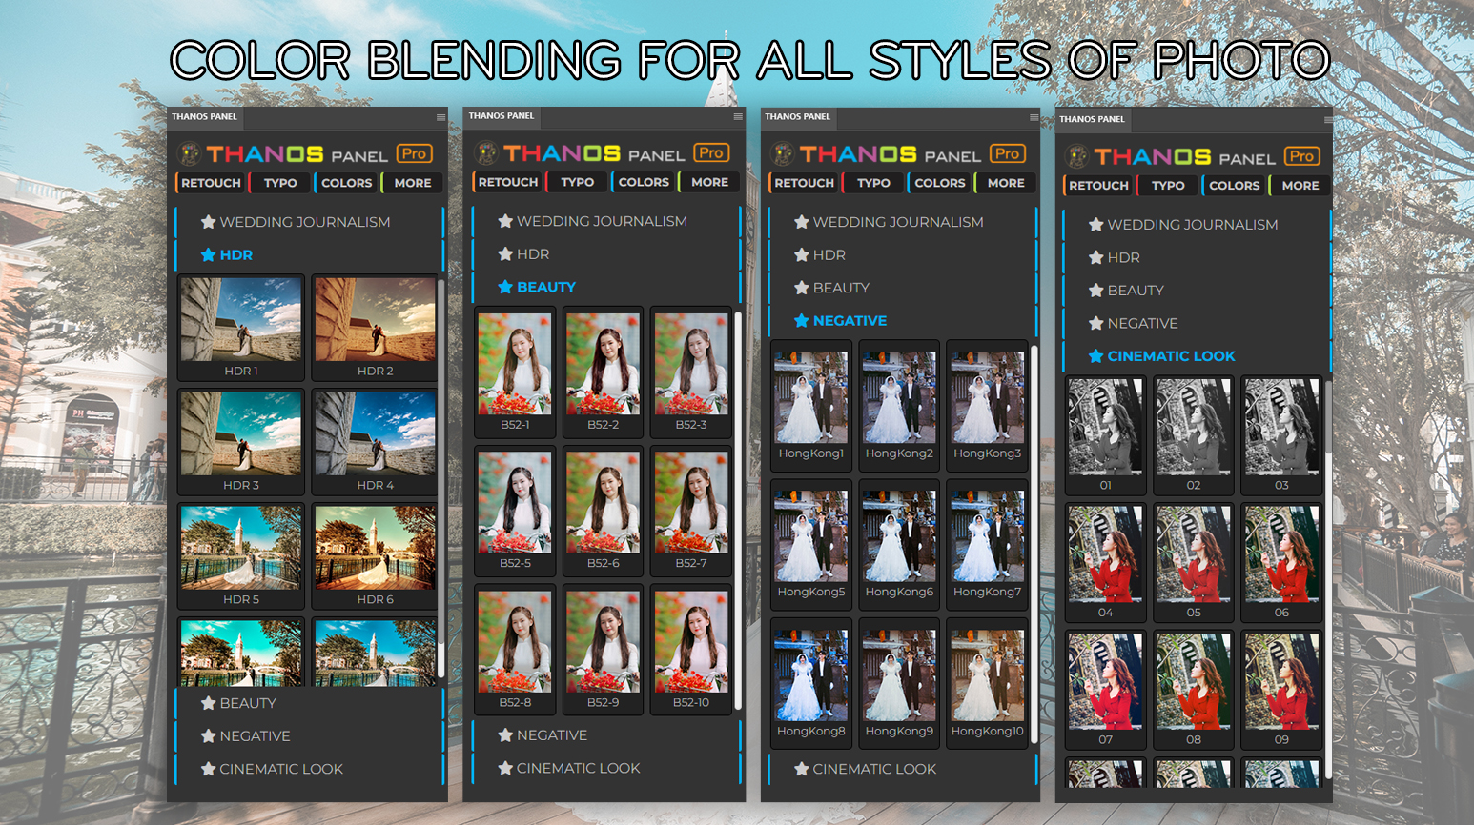
Task: Apply the HongKong1 negative preset
Action: click(x=811, y=406)
